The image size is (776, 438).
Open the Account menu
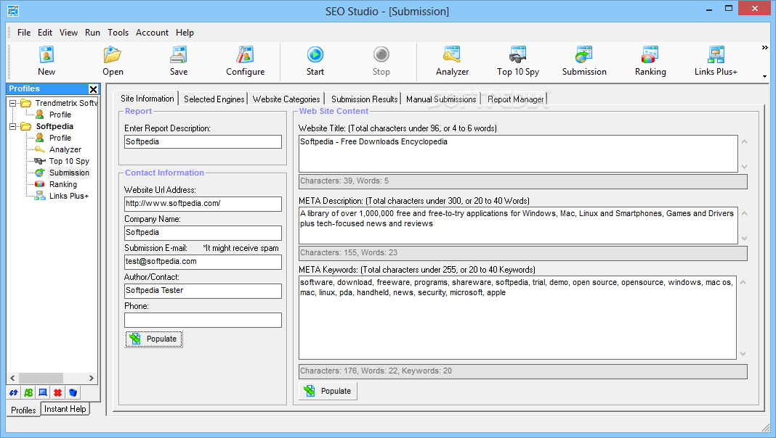[x=152, y=33]
